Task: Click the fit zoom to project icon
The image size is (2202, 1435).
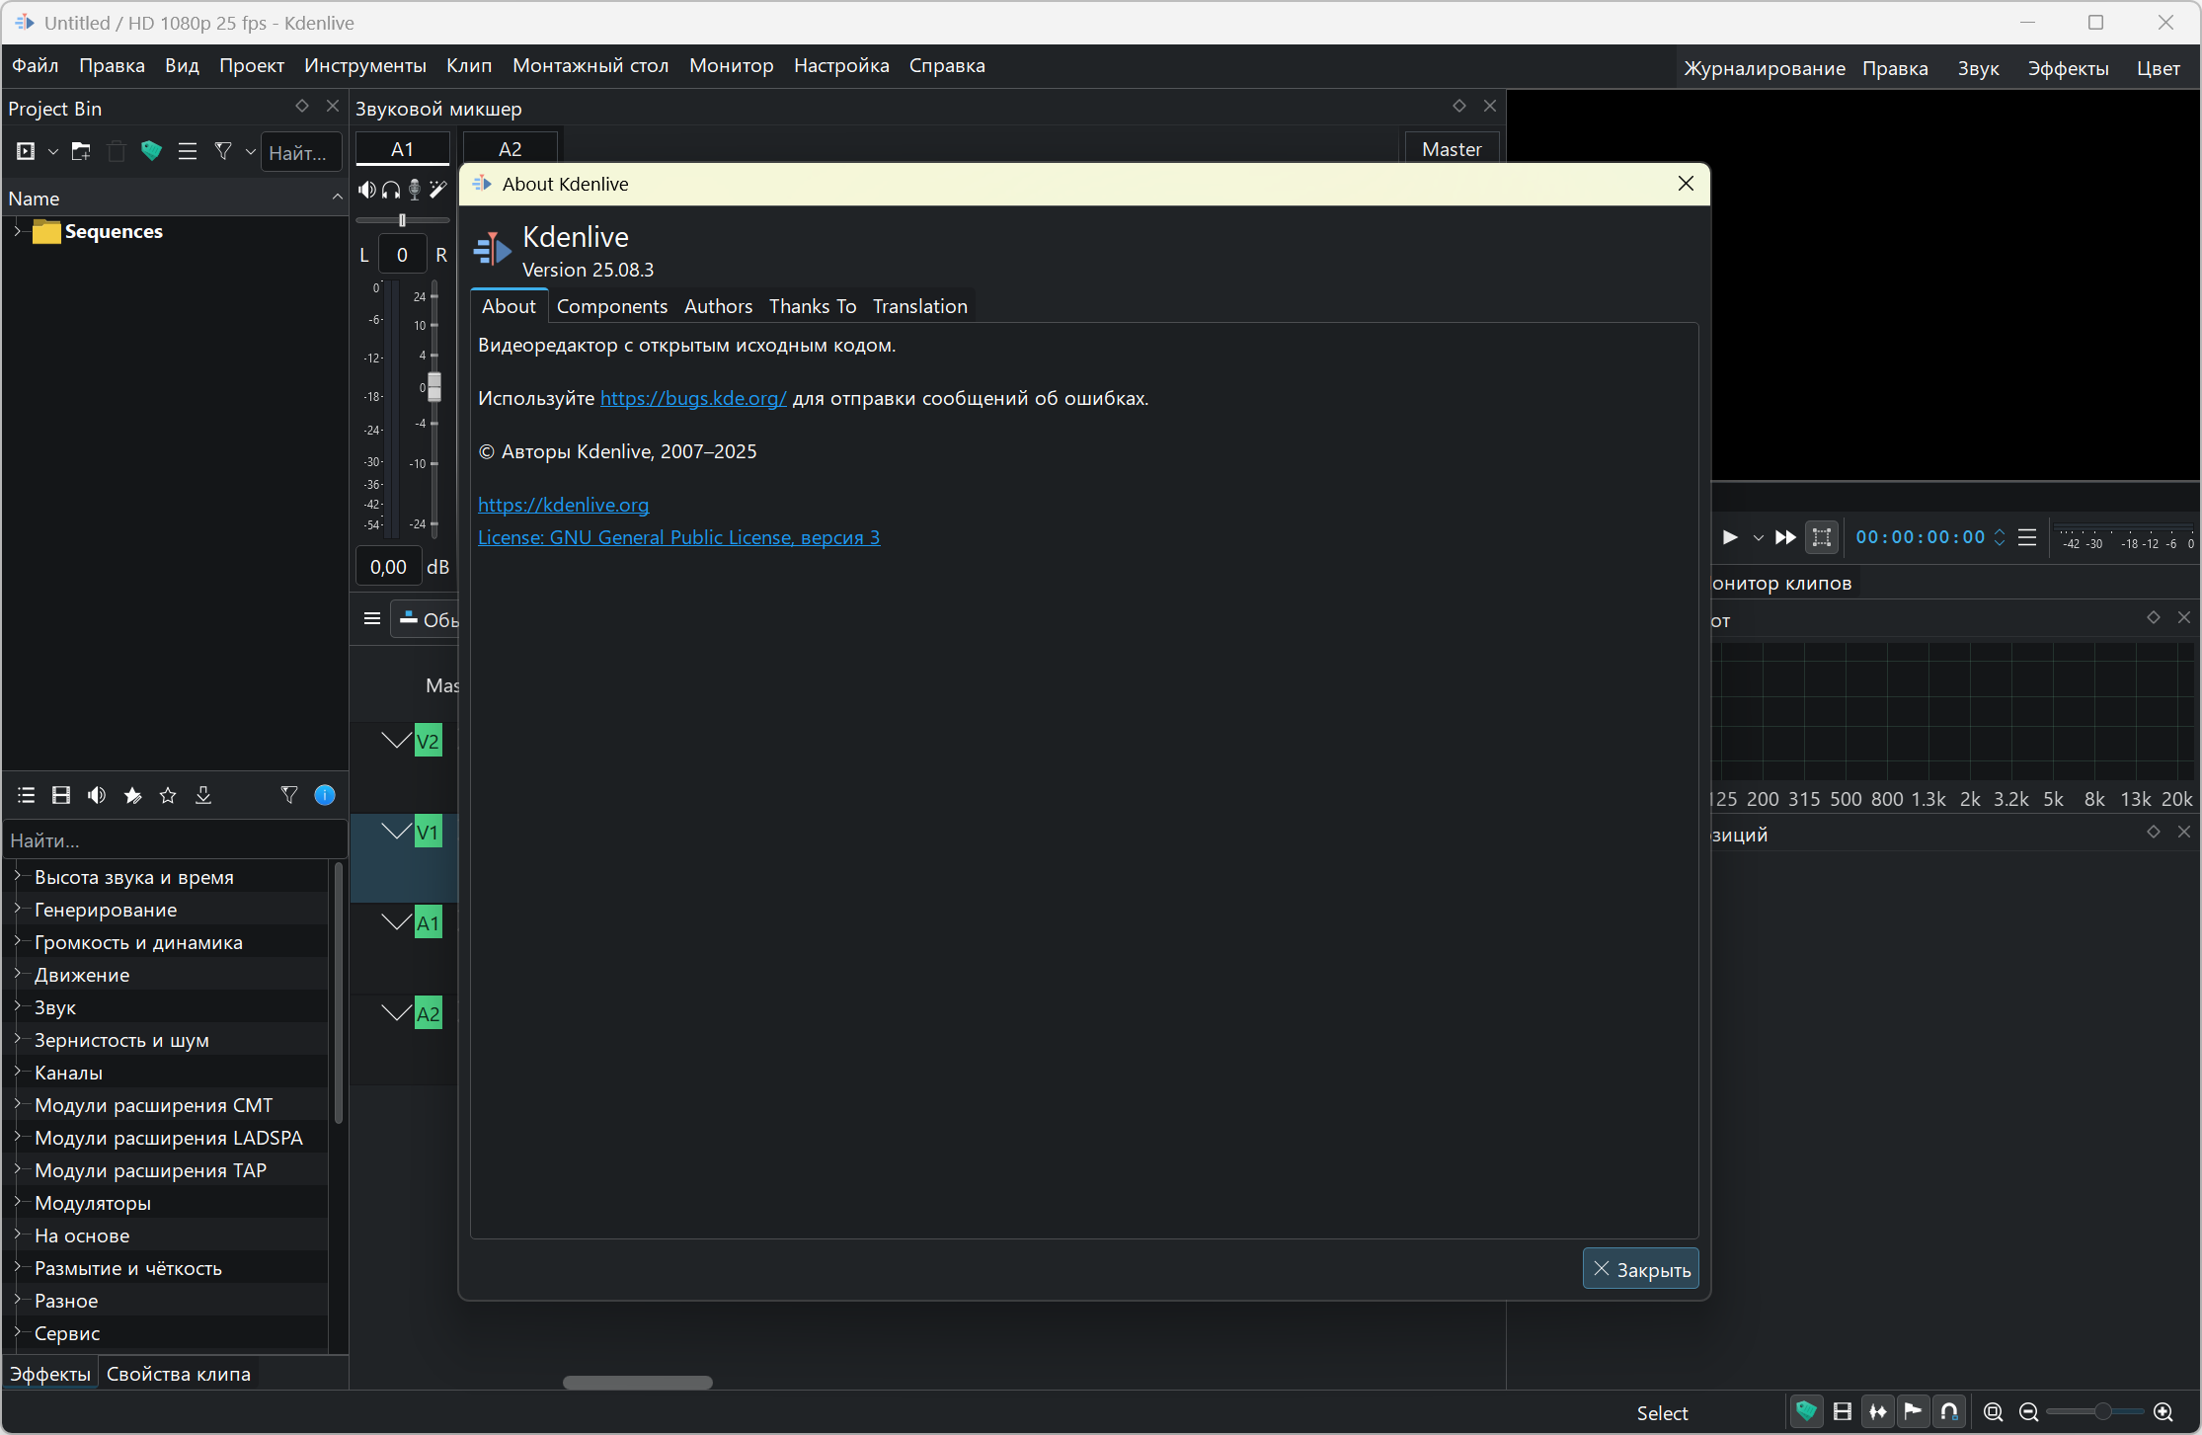Action: 1993,1411
